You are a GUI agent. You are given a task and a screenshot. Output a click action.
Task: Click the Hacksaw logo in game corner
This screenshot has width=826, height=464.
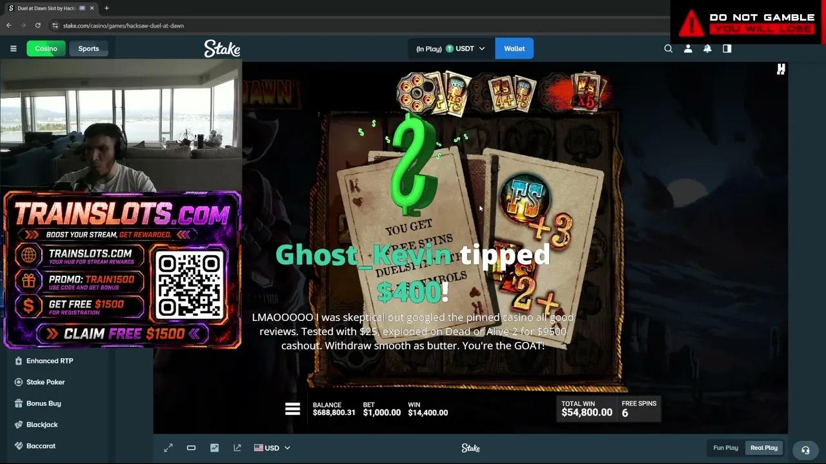(x=781, y=69)
